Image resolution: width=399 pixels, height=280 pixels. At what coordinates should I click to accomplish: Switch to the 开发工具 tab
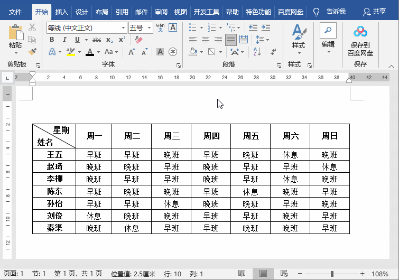coord(207,12)
